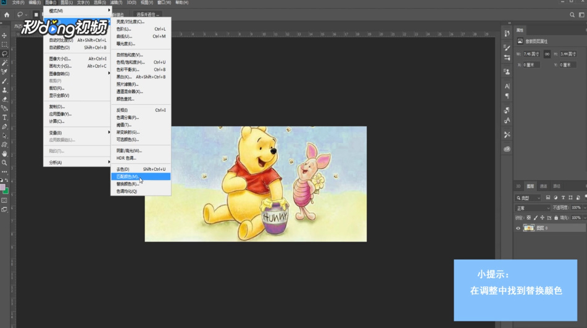Image resolution: width=587 pixels, height=328 pixels.
Task: Expand the 模式(M) submenu
Action: click(x=77, y=11)
